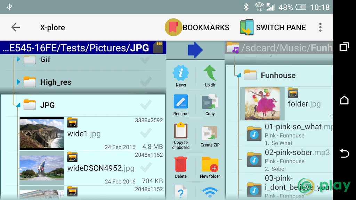Tap the left pane path bar ending in JPG
This screenshot has height=200, width=356.
(x=83, y=47)
